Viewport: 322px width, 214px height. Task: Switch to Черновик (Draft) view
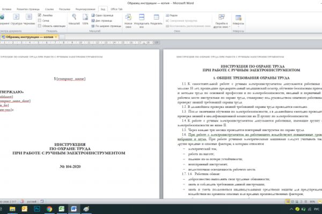tap(29, 19)
